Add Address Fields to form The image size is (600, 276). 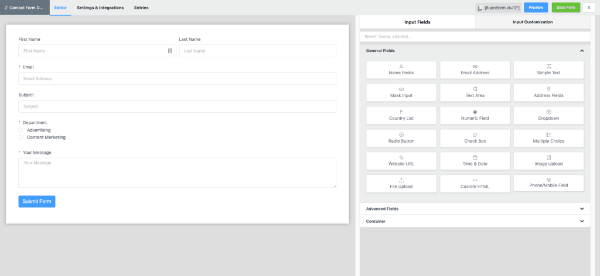click(x=548, y=93)
